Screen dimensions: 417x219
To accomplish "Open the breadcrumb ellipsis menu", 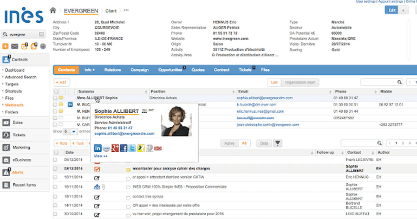I will click(126, 10).
